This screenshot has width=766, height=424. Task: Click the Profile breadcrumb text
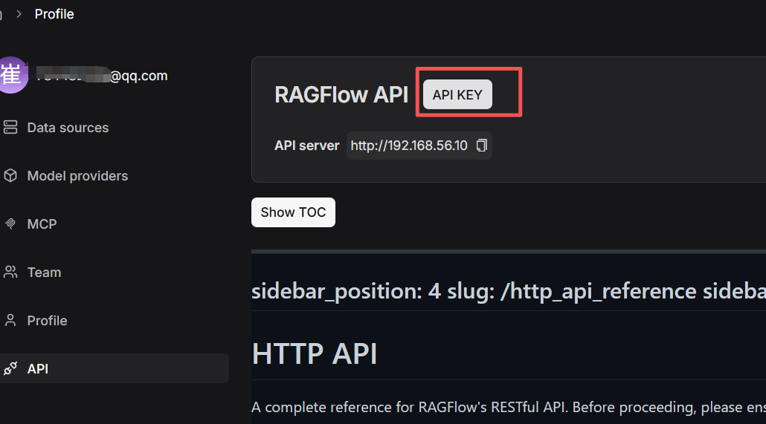tap(54, 14)
